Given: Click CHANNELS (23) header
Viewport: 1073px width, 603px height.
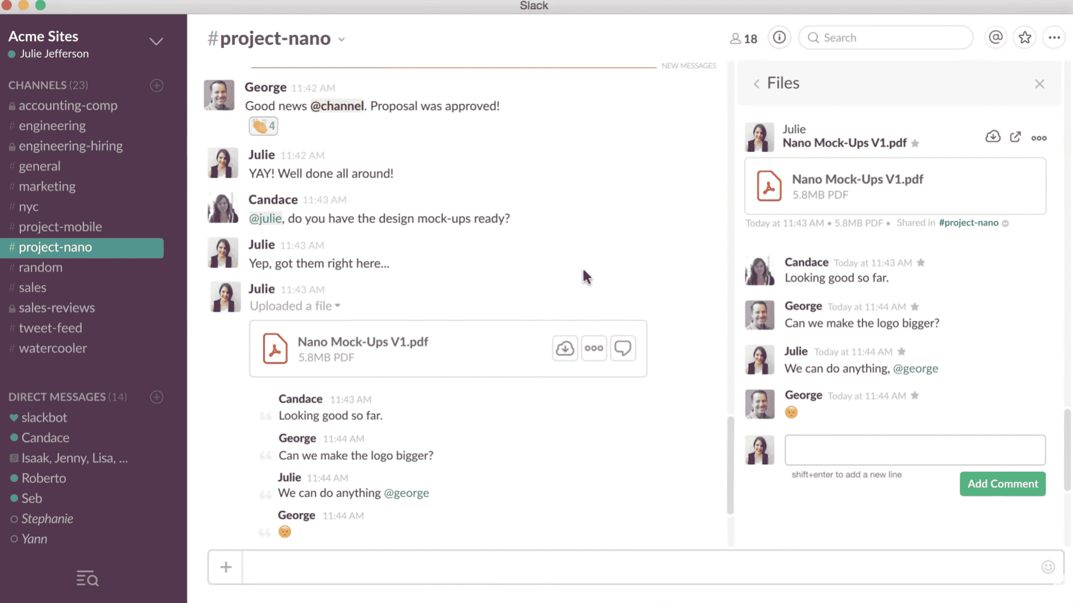Looking at the screenshot, I should (x=48, y=85).
